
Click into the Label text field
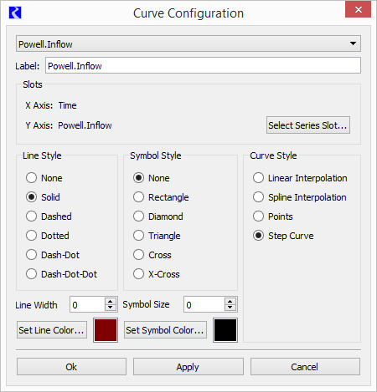coord(203,66)
